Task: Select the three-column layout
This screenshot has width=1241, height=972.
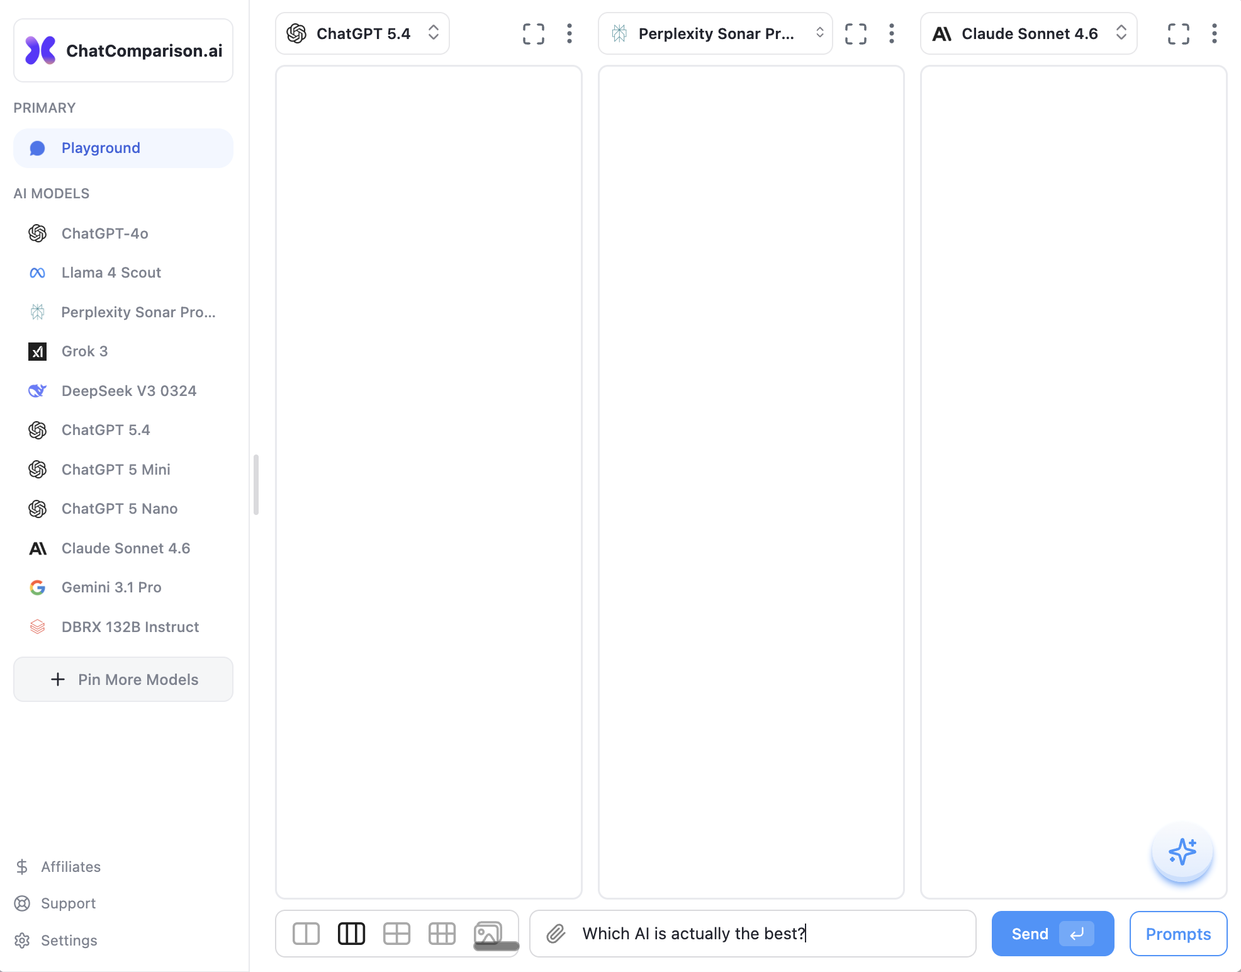Action: (x=351, y=934)
